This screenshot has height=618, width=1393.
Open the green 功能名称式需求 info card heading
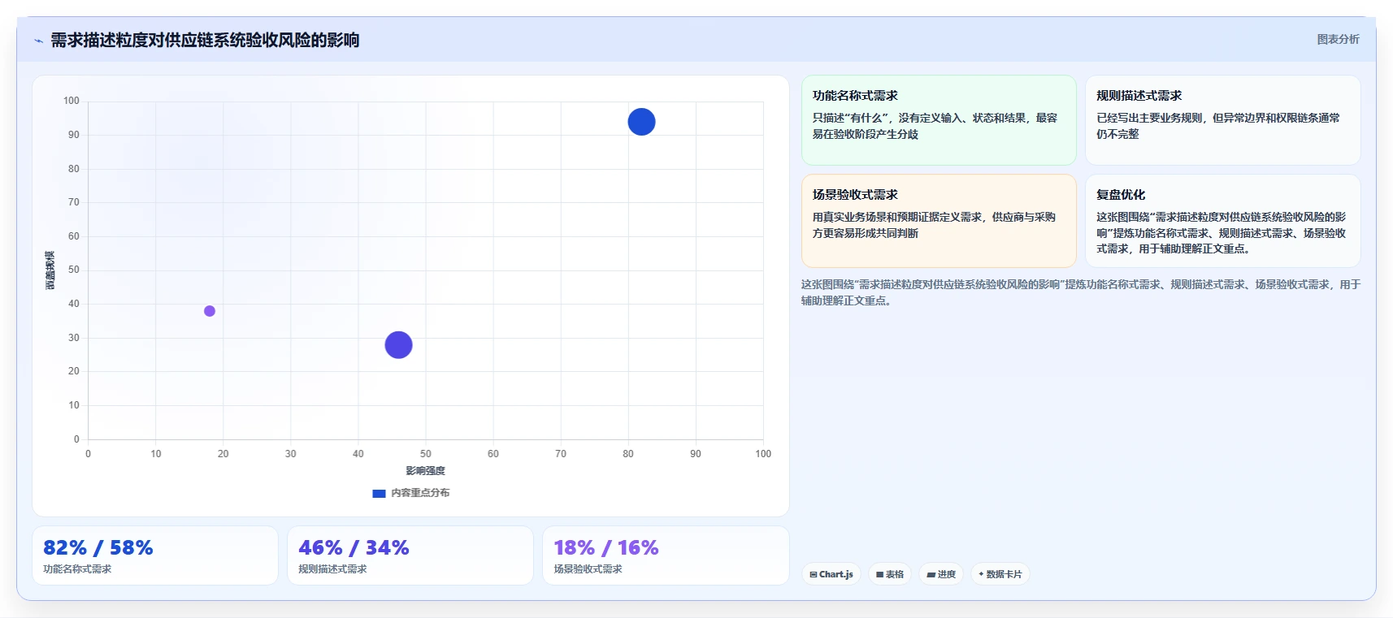tap(855, 96)
